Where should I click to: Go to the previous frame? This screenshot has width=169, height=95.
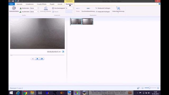(33, 59)
